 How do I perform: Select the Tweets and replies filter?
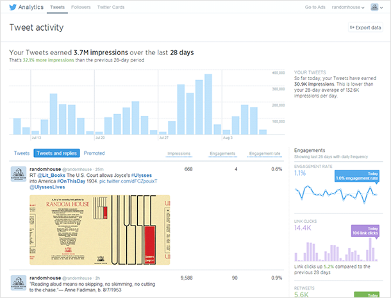56,153
